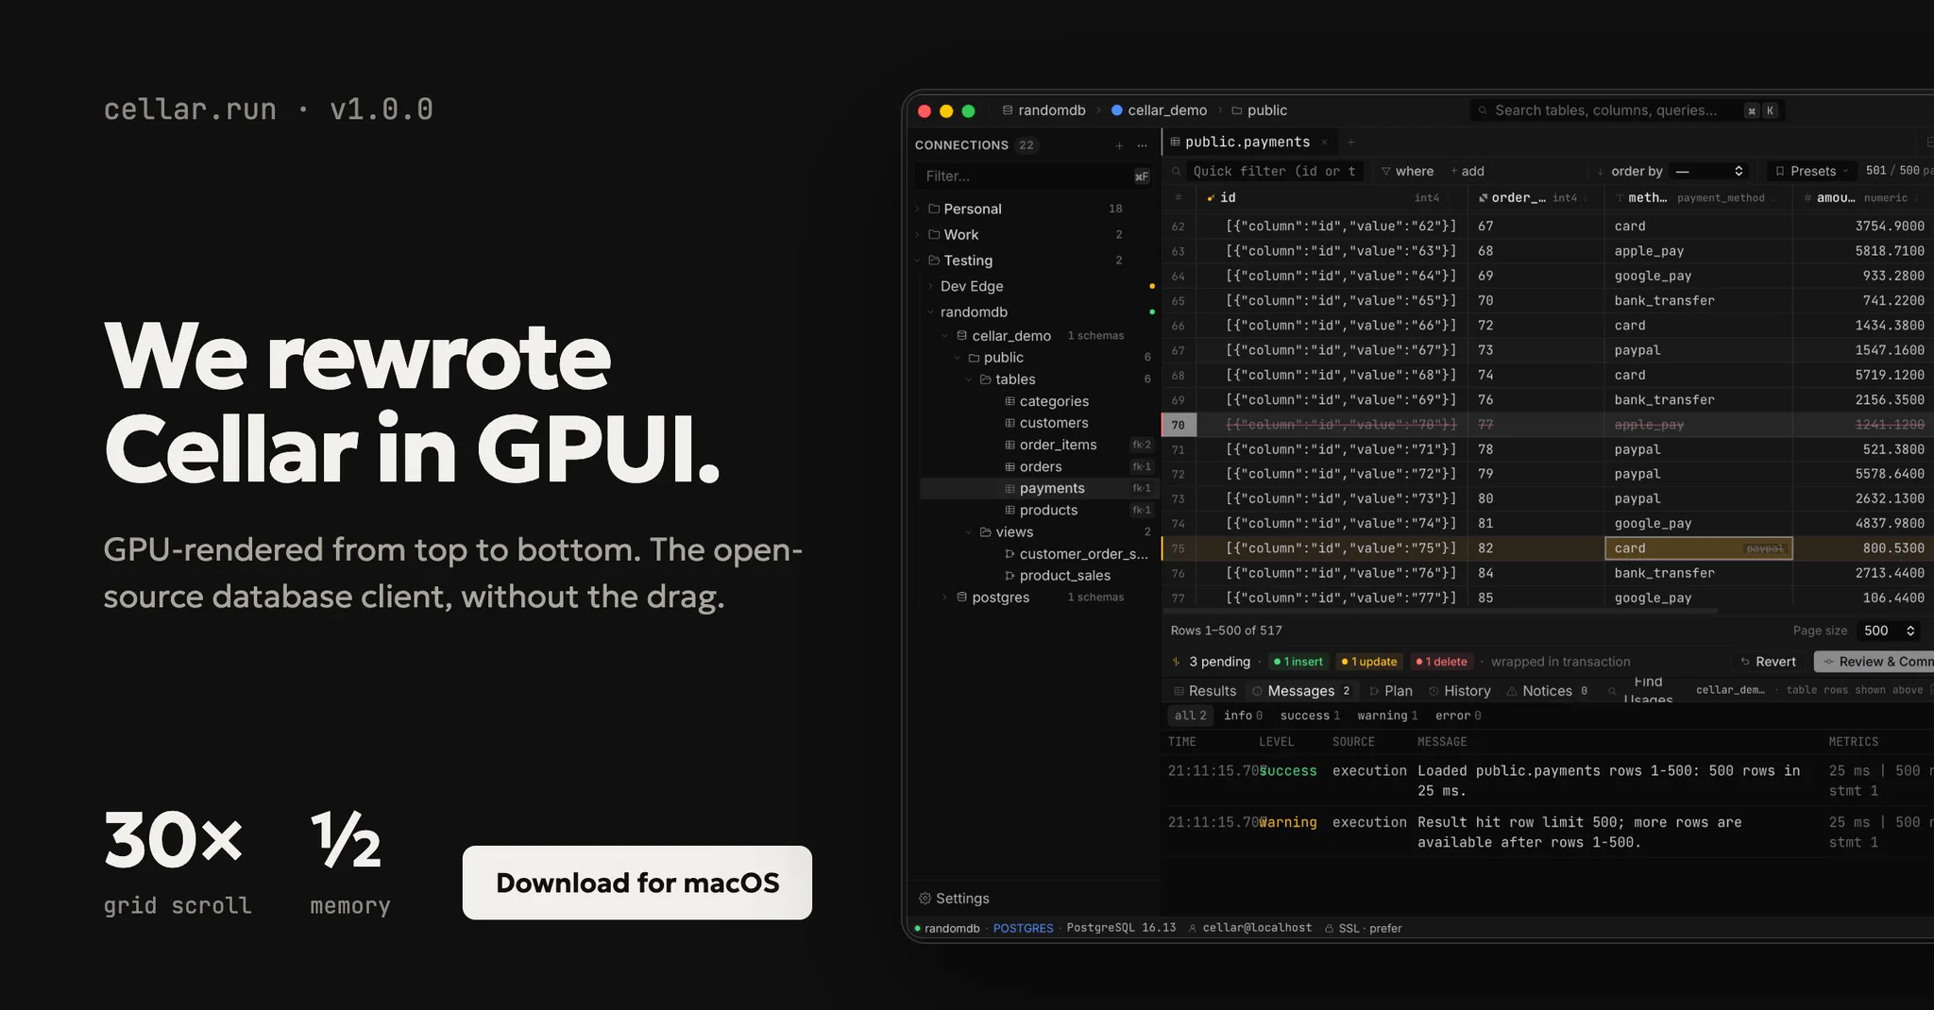Viewport: 1934px width, 1010px height.
Task: Toggle the warning 1 message filter
Action: [x=1387, y=715]
